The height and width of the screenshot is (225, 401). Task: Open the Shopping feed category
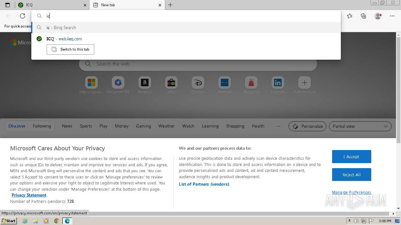pos(235,126)
